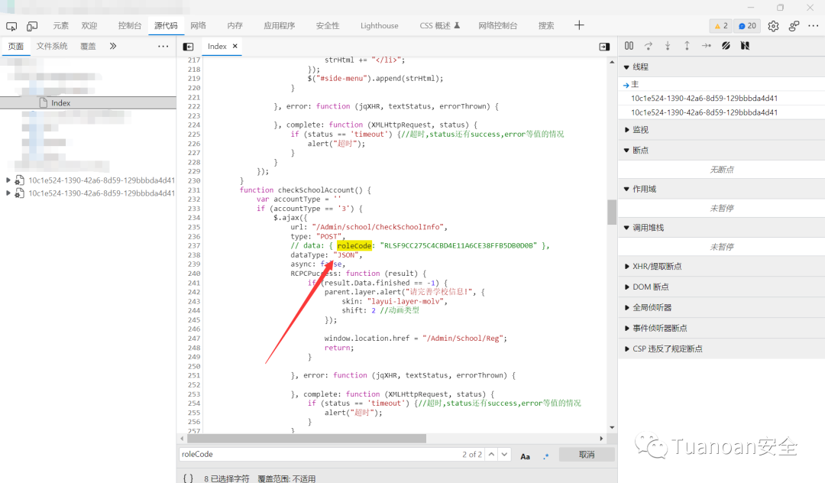825x483 pixels.
Task: Toggle the file navigator sidebar icon
Action: click(x=188, y=47)
